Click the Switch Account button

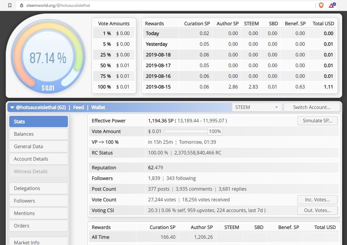tap(312, 107)
